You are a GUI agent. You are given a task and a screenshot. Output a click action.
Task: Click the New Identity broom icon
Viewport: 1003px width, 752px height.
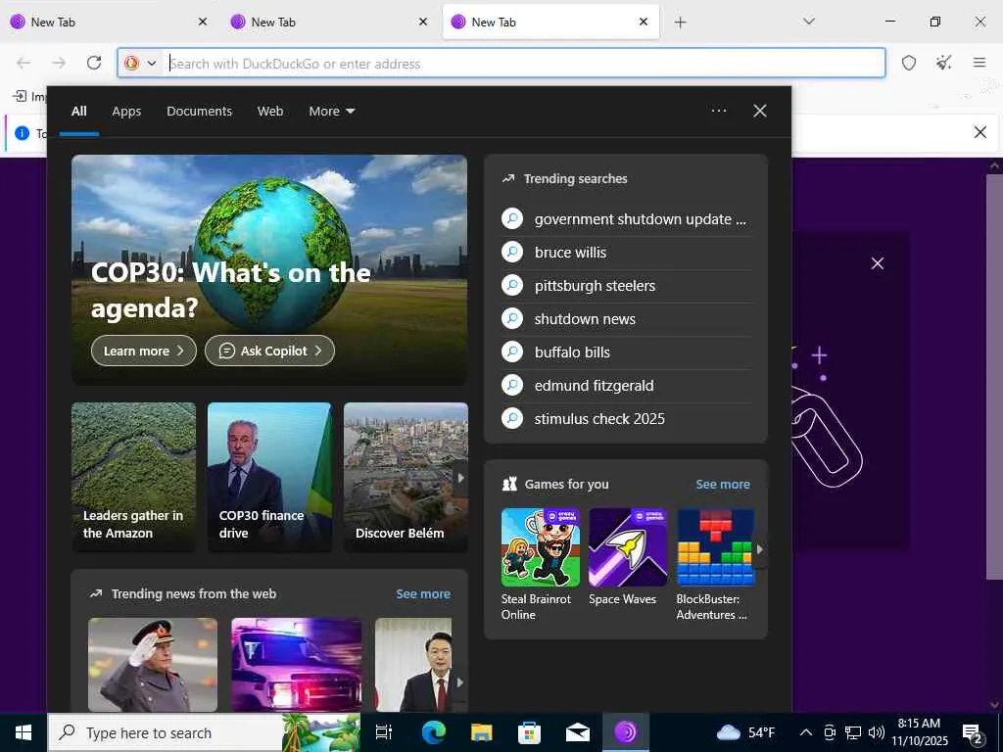click(944, 63)
